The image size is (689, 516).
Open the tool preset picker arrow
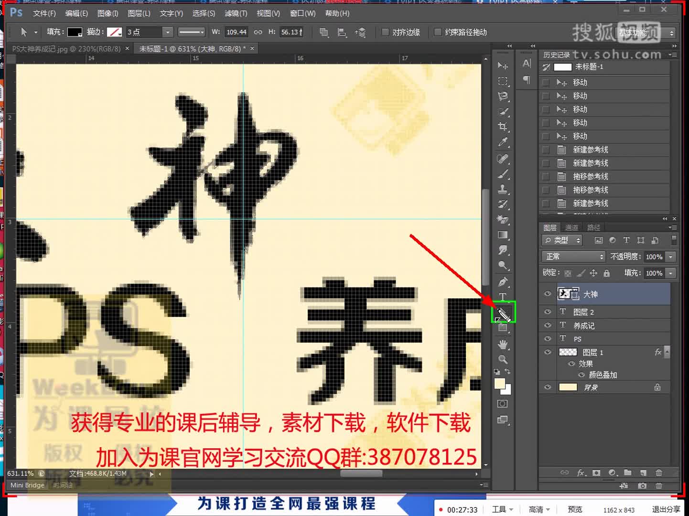[36, 32]
